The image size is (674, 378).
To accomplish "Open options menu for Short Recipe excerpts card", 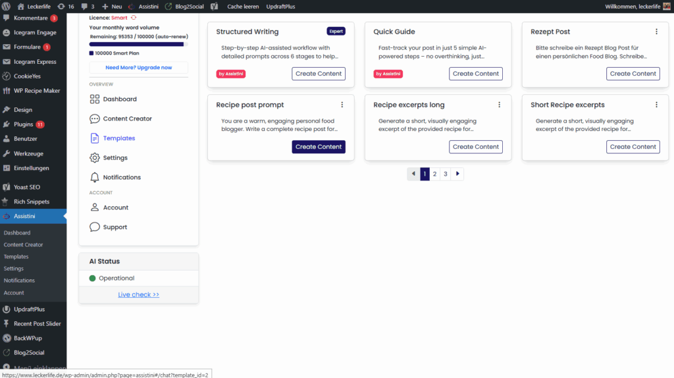I will point(656,105).
